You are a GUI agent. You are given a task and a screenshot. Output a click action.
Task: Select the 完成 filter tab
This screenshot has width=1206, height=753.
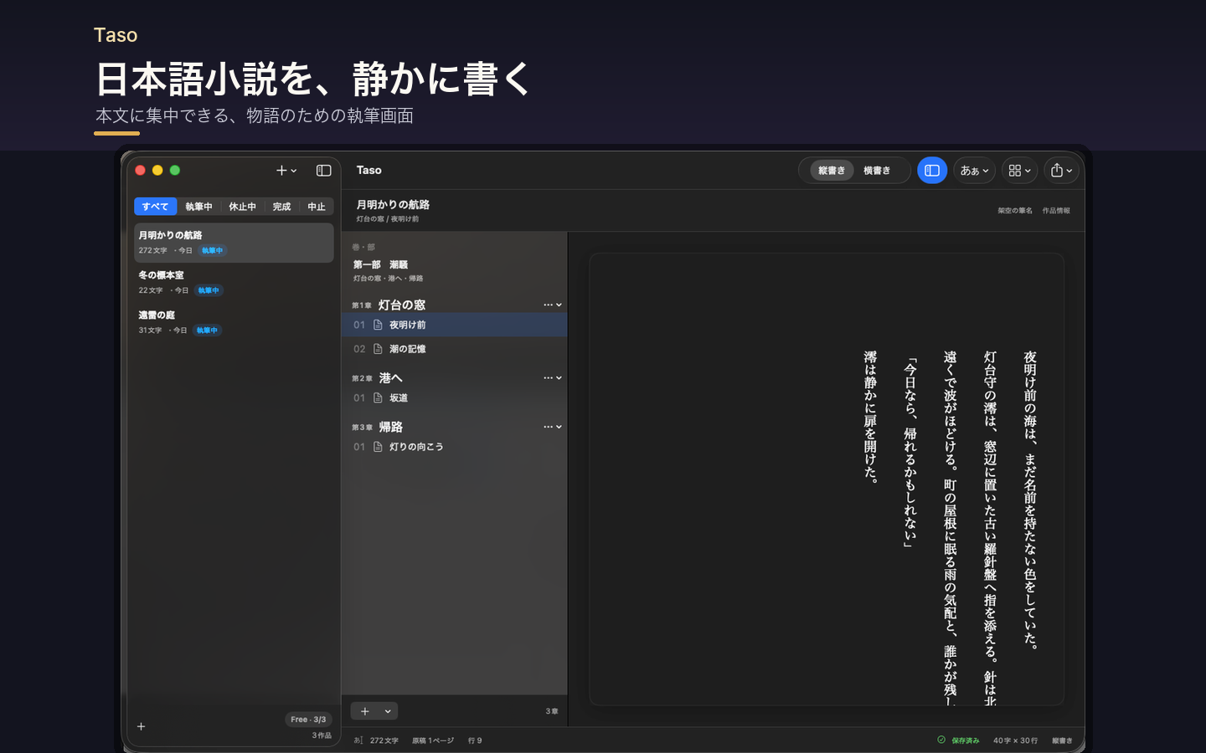pyautogui.click(x=281, y=207)
